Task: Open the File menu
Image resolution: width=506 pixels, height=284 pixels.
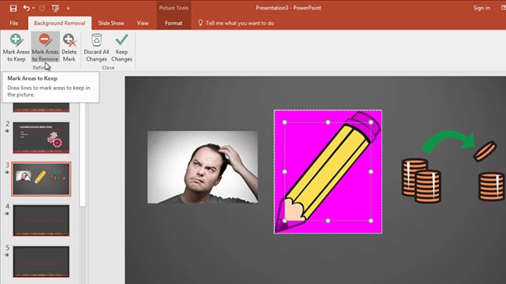Action: click(14, 23)
